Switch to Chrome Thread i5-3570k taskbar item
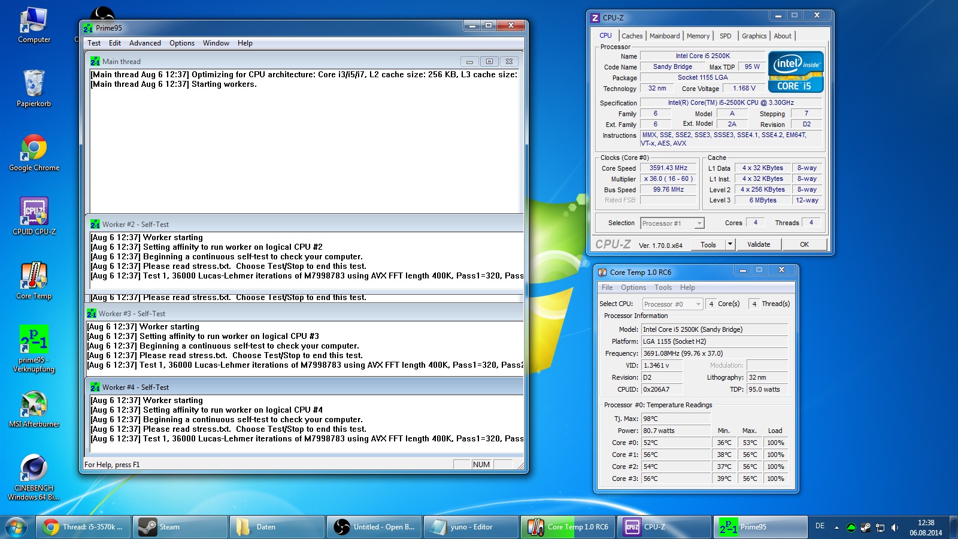 [83, 527]
